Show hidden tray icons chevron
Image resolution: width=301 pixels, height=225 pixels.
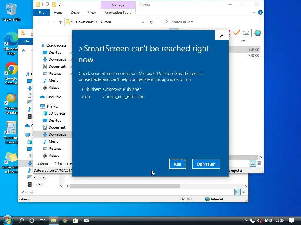pos(245,221)
